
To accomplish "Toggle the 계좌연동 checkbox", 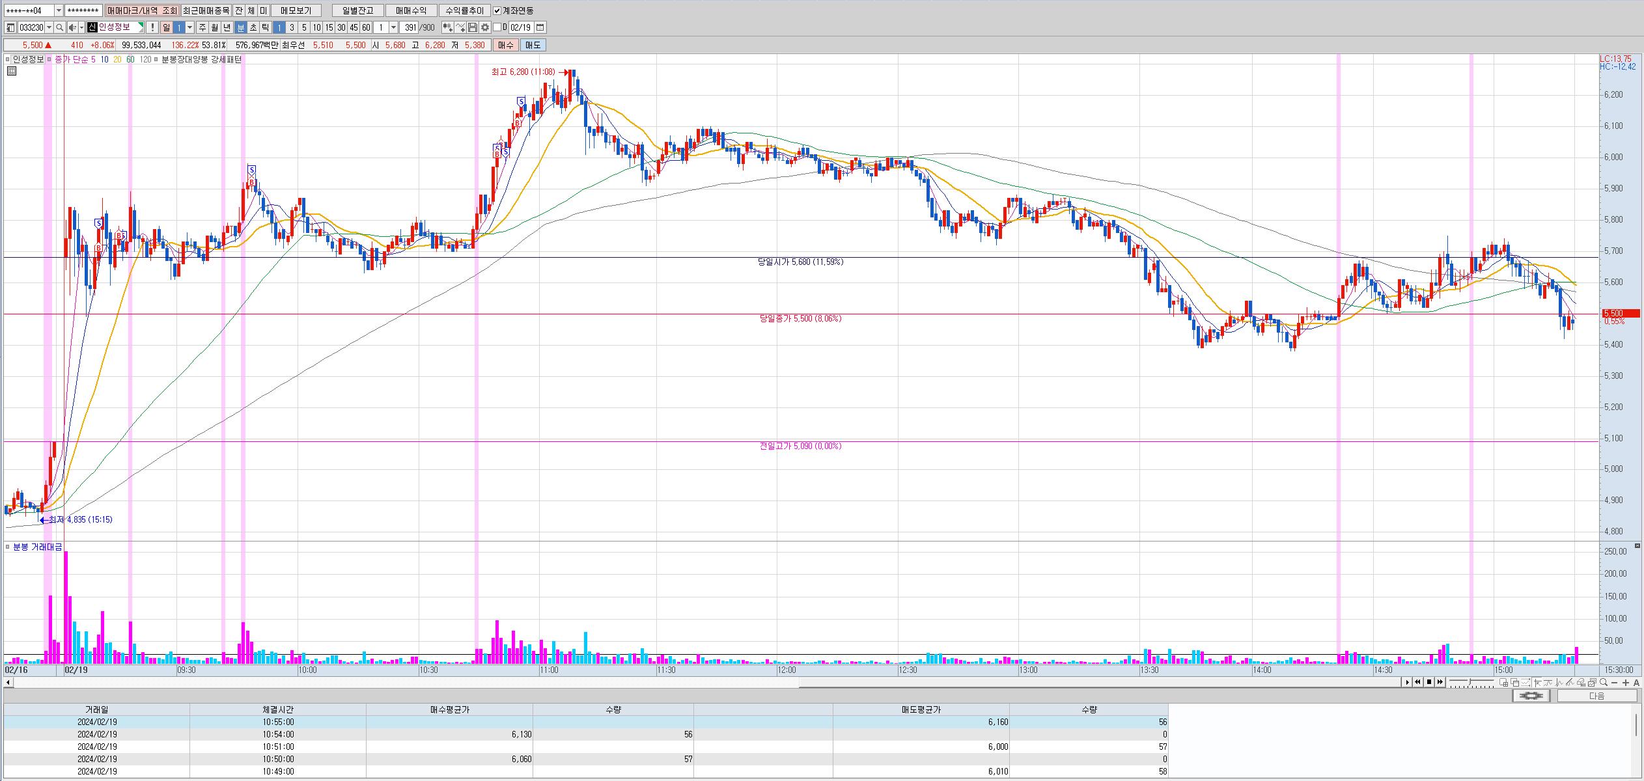I will coord(497,10).
